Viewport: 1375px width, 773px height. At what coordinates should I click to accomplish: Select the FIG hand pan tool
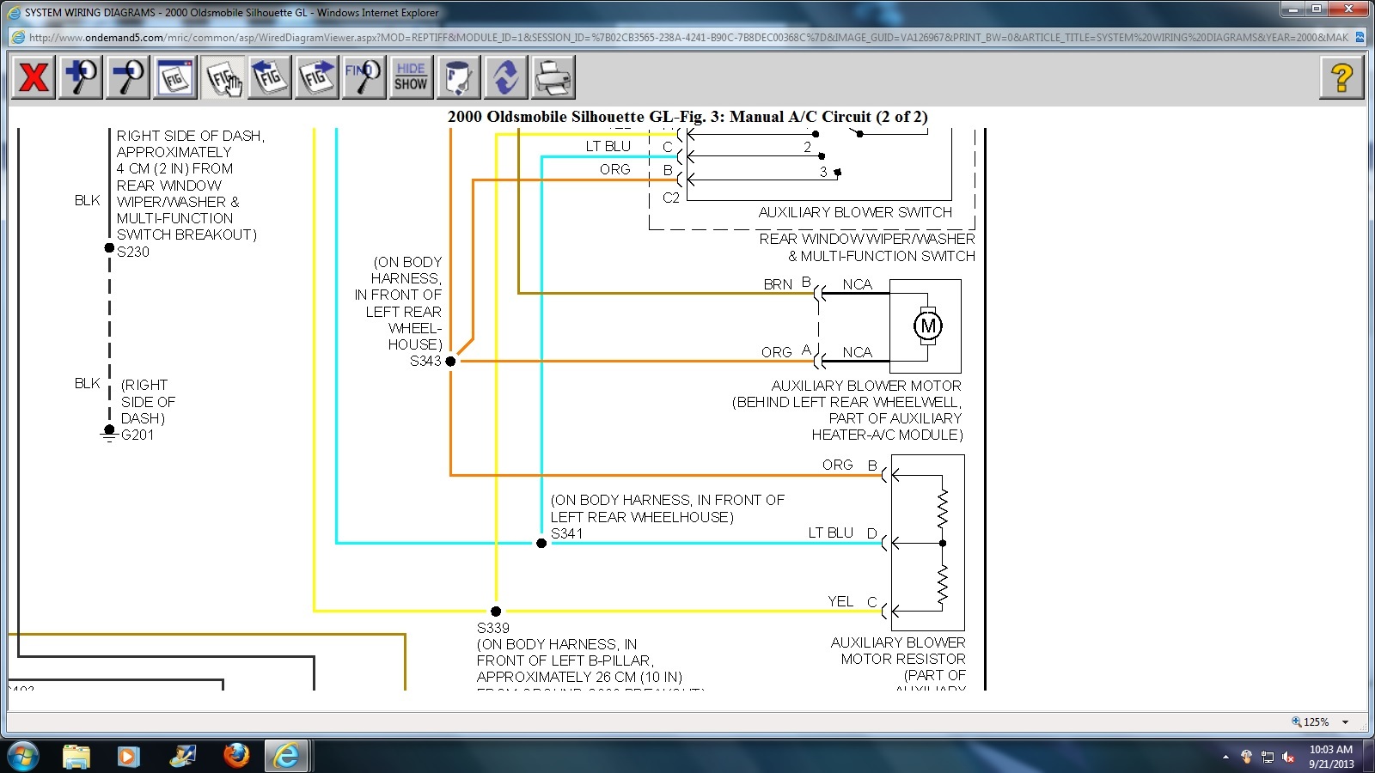tap(223, 77)
